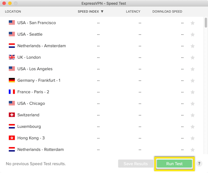Click the vertical scrollbar thumb
The height and width of the screenshot is (173, 208).
click(x=206, y=23)
